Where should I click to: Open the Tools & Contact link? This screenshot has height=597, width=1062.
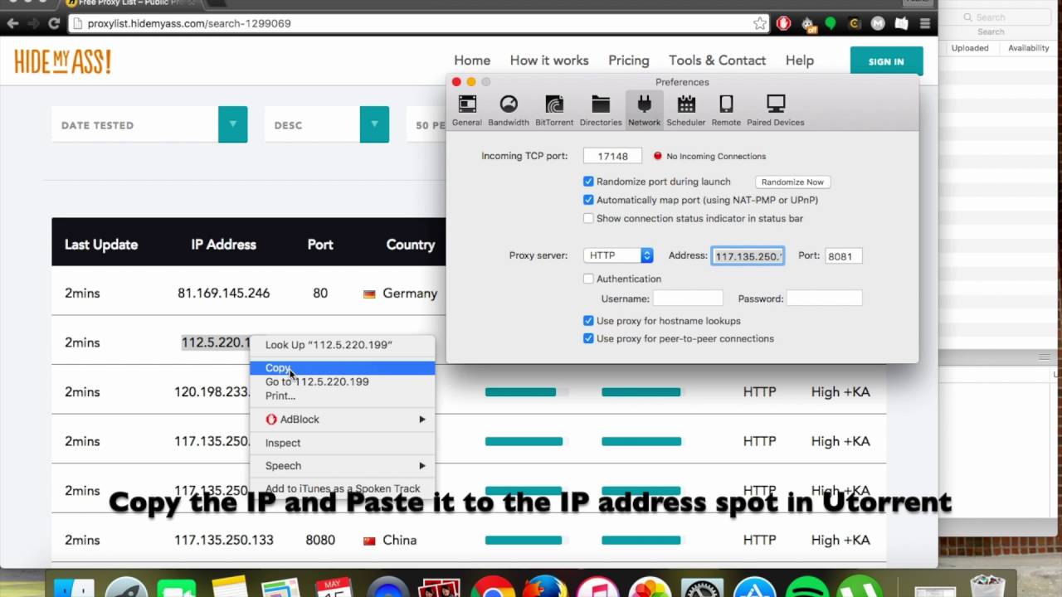click(717, 61)
